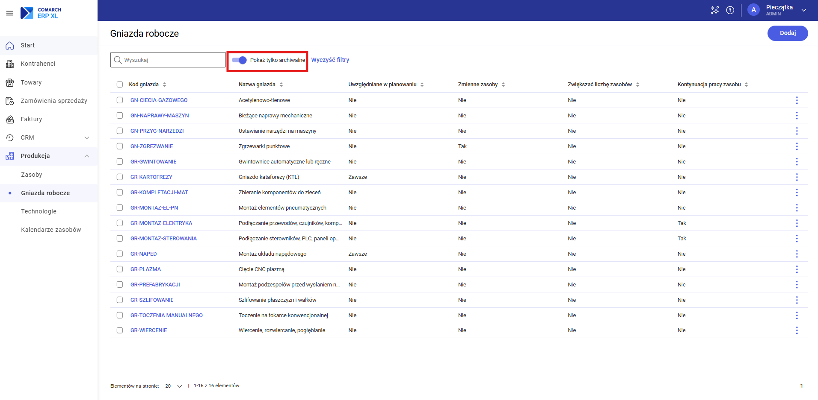Open row actions for GN-ZGREZWANIE
The width and height of the screenshot is (818, 400).
point(797,146)
